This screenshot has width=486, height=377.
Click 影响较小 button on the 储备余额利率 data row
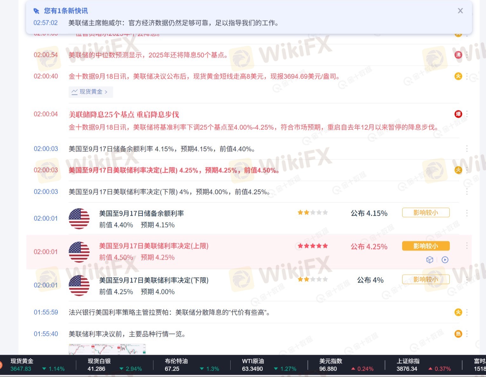tap(426, 213)
